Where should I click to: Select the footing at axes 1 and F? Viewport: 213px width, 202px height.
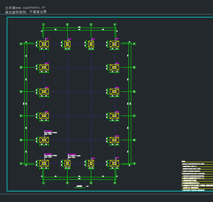[44, 44]
